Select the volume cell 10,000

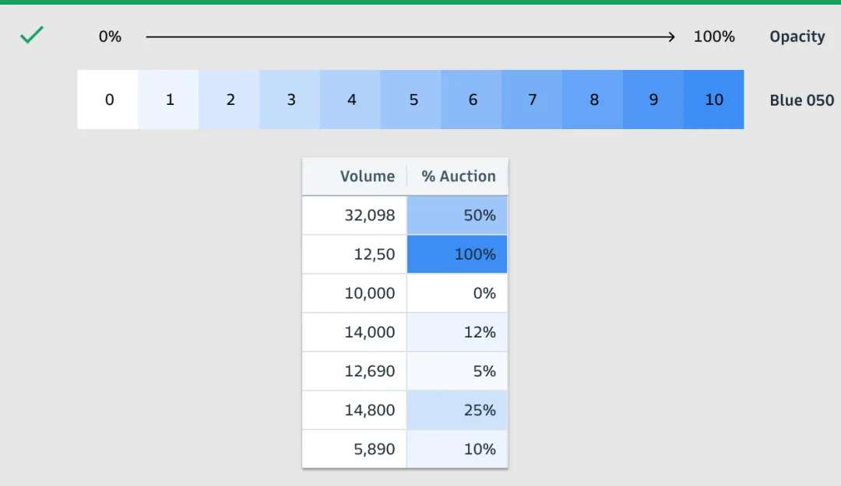pos(355,293)
